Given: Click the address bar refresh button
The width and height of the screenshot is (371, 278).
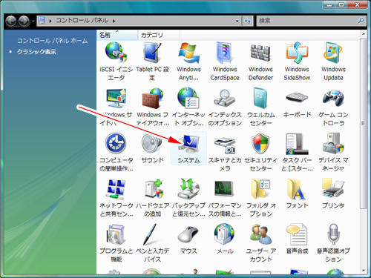Looking at the screenshot, I should (248, 21).
